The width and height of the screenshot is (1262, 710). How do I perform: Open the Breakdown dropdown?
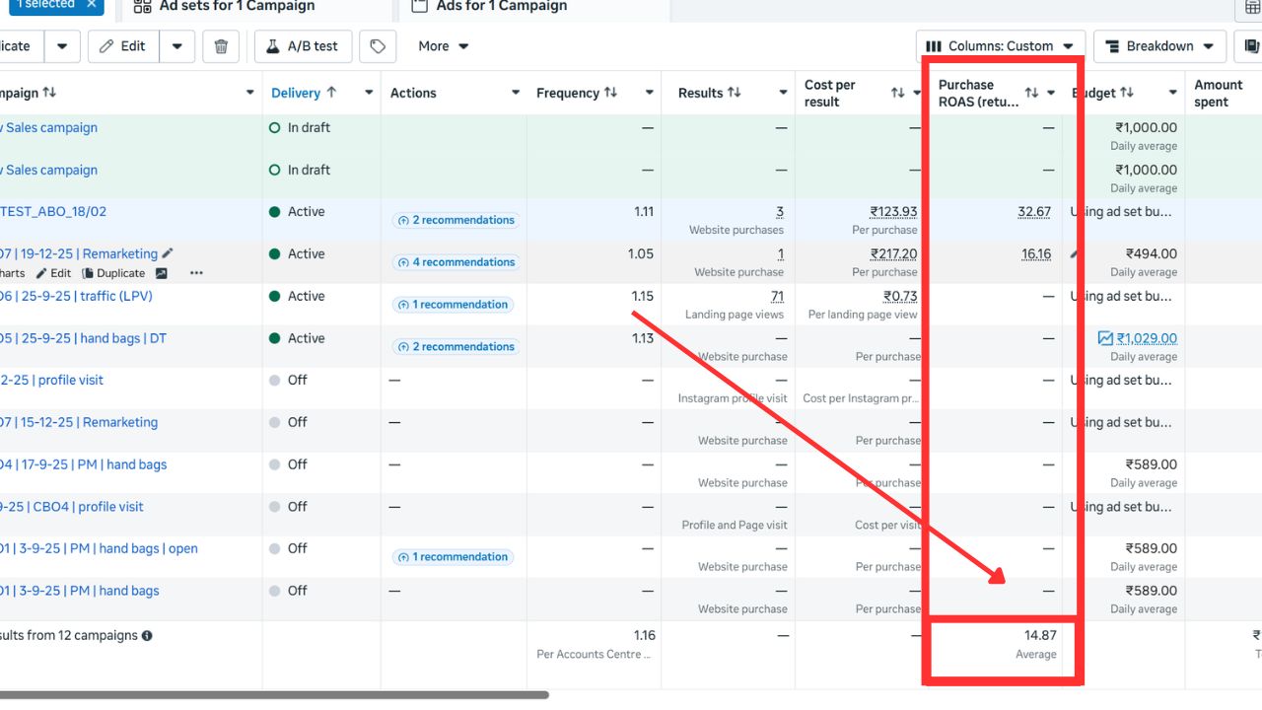click(1160, 46)
